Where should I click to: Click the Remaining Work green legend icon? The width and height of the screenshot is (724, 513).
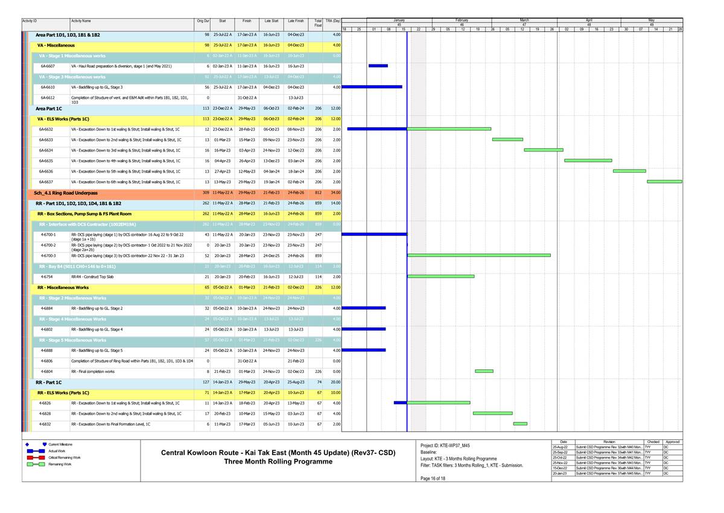tap(36, 464)
